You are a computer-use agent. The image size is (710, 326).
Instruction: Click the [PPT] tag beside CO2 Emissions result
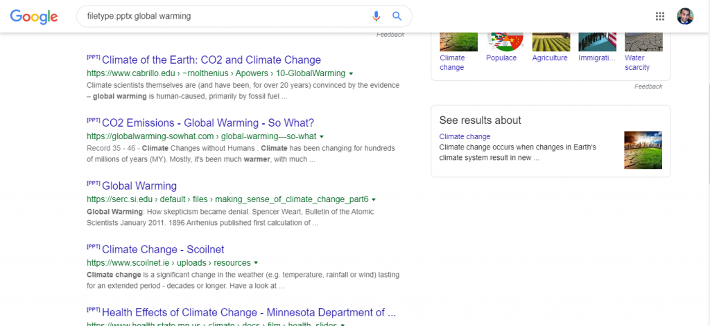(94, 120)
